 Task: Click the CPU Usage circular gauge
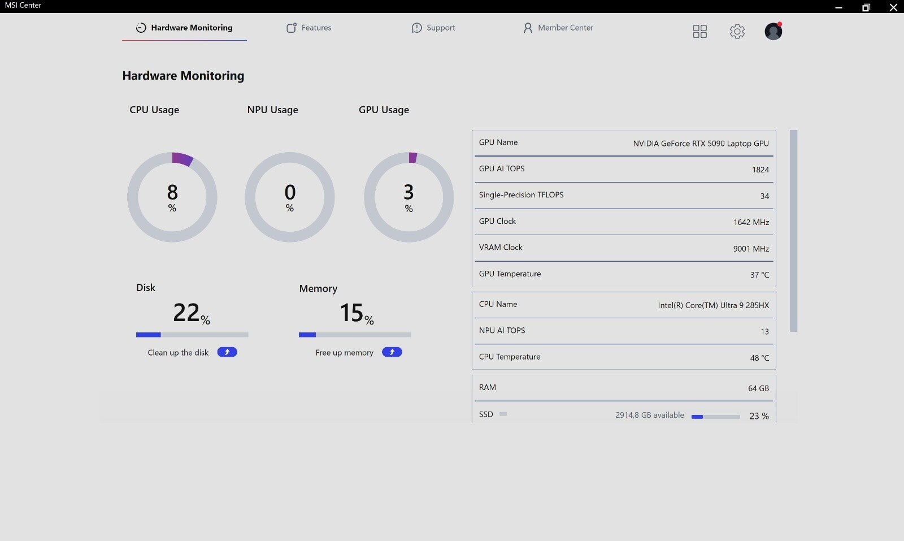coord(172,197)
